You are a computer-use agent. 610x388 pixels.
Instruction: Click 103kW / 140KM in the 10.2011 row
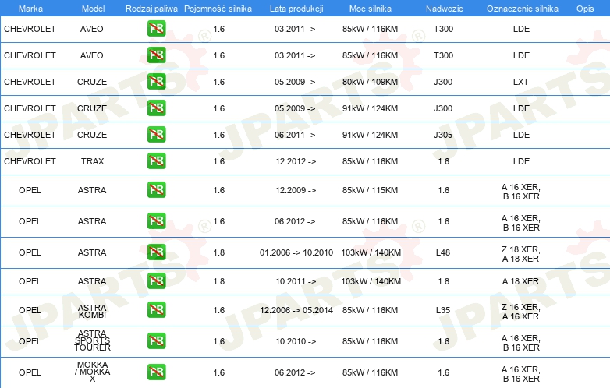tap(371, 281)
